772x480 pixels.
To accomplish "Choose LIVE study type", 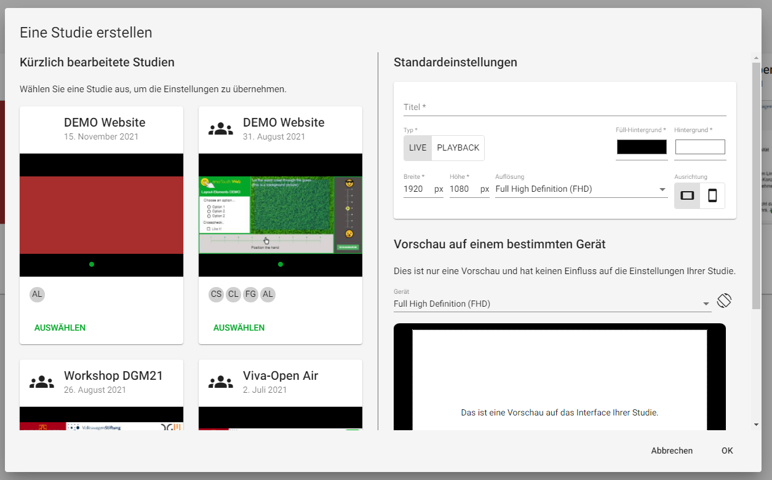I will 418,148.
